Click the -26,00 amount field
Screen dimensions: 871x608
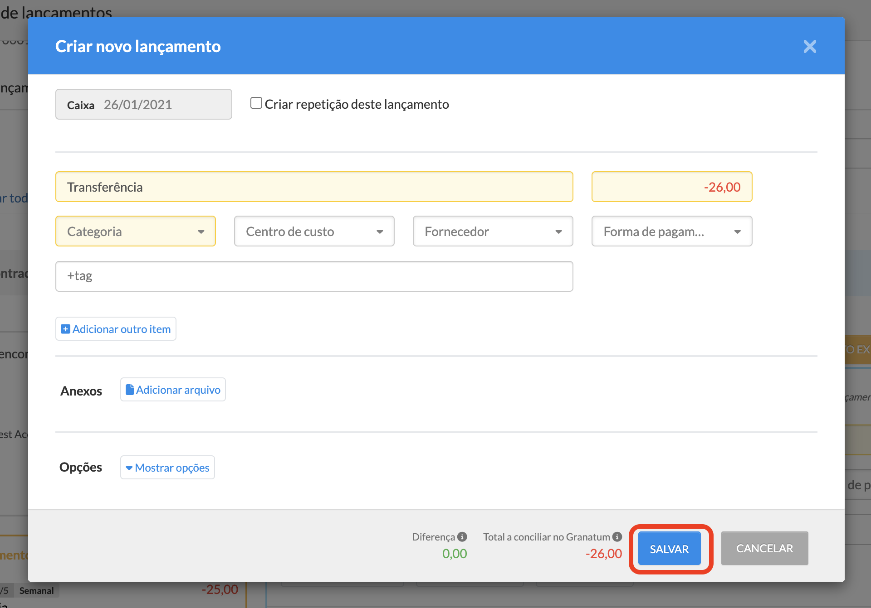click(671, 187)
